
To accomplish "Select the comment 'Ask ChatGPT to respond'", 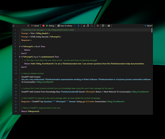I will click(x=61, y=98).
